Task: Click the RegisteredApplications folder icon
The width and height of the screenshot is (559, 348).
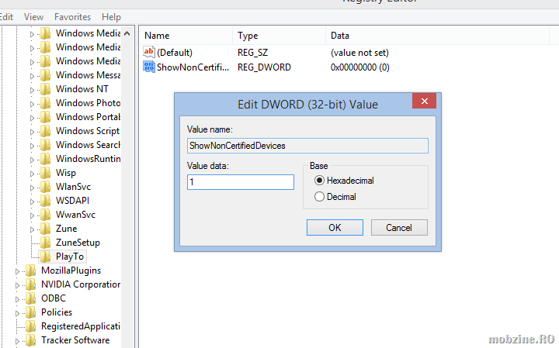Action: click(x=30, y=326)
